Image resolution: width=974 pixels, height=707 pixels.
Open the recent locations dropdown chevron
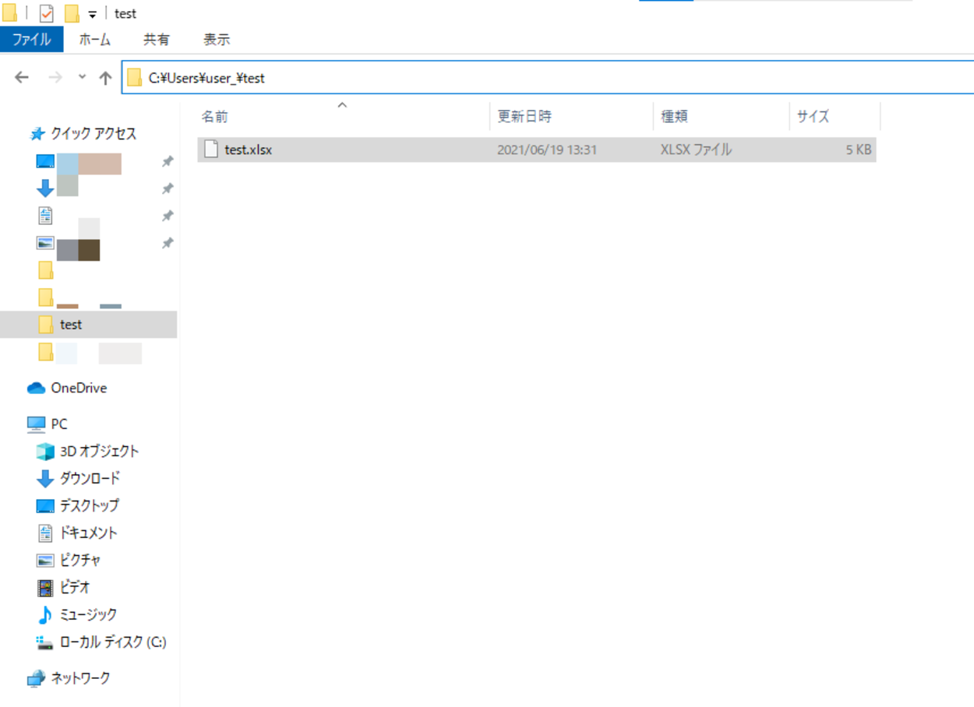83,77
